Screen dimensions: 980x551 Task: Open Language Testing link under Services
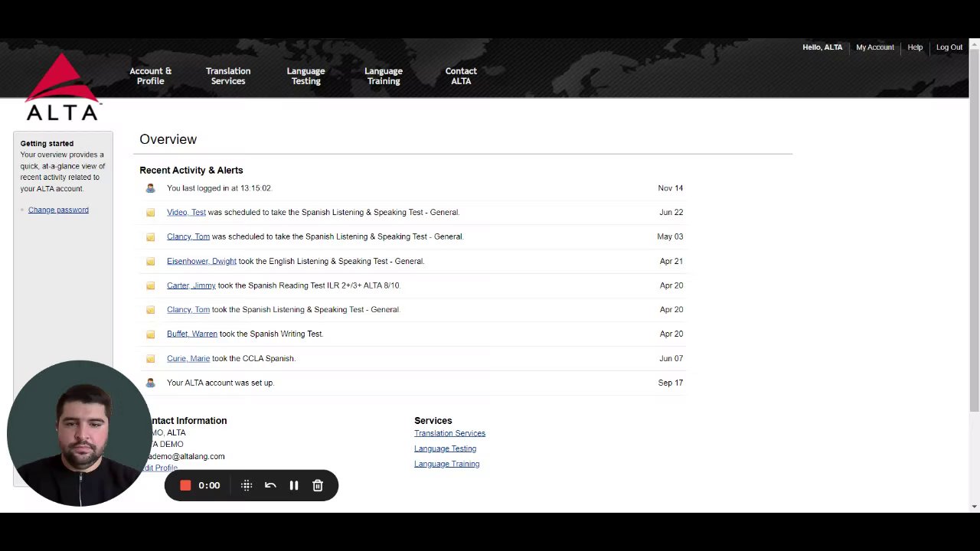pos(445,448)
